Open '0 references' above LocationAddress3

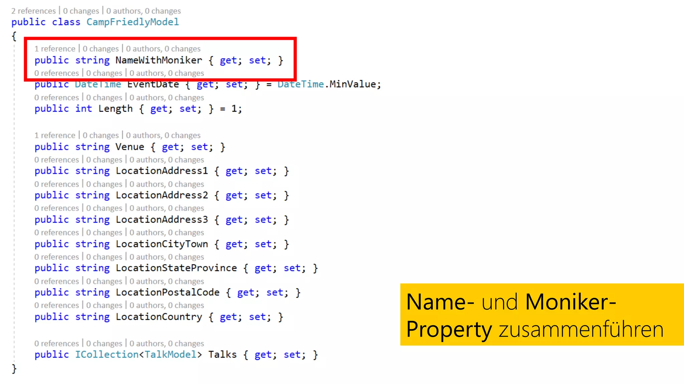(x=56, y=208)
